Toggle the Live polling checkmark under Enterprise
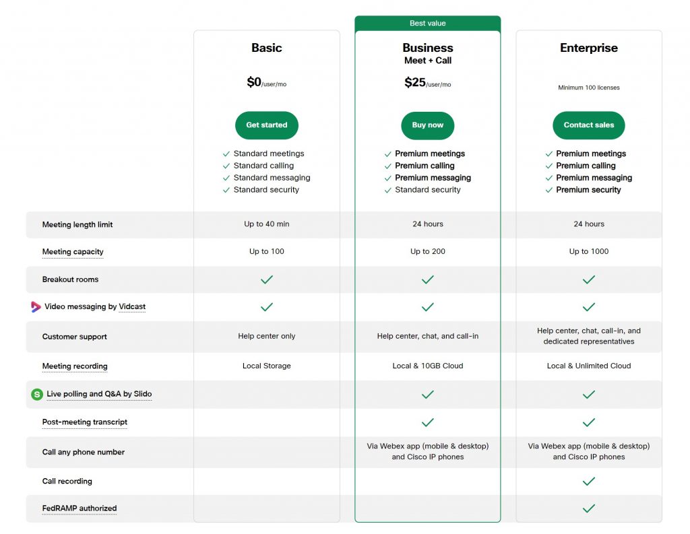690x534 pixels. (588, 394)
